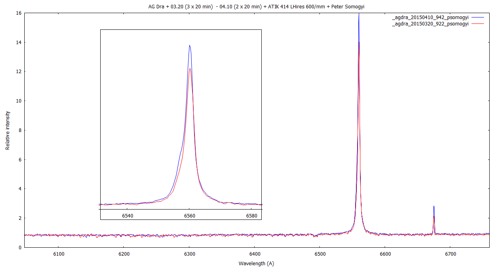Click the blue peak top in inset
Screen dimensions: 498x268
[x=190, y=46]
